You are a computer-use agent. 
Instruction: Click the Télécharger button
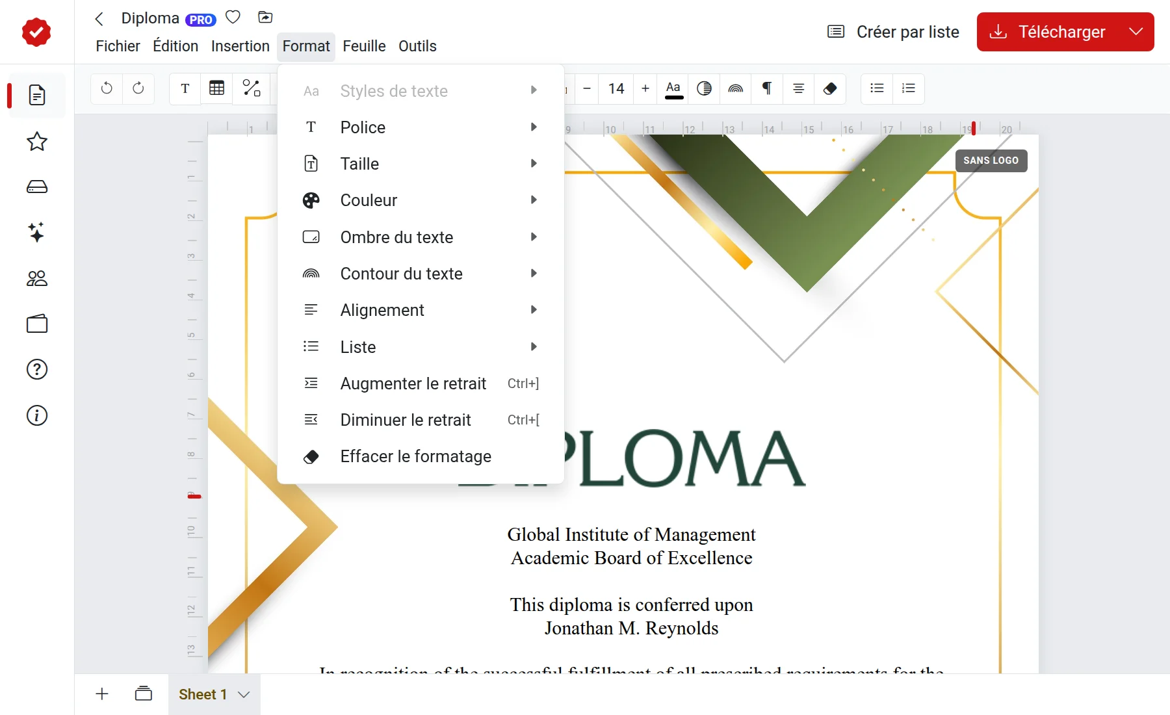coord(1047,32)
